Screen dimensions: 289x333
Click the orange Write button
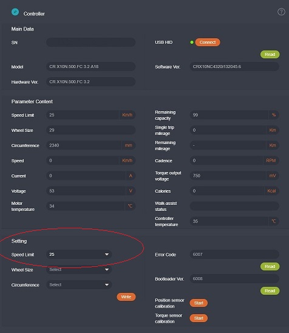tap(126, 297)
